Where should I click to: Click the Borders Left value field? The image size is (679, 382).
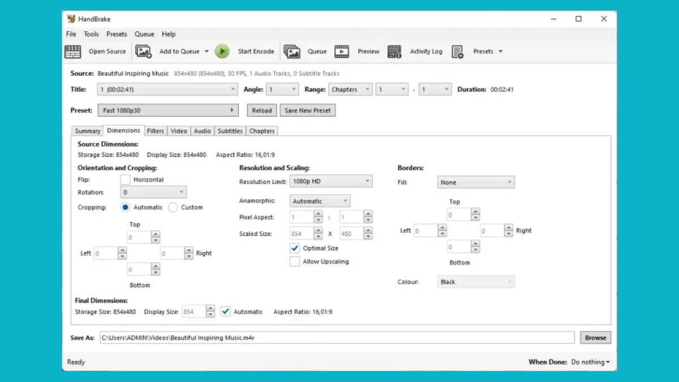point(426,230)
